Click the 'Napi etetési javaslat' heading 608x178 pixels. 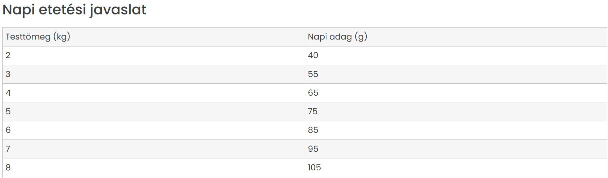click(74, 10)
